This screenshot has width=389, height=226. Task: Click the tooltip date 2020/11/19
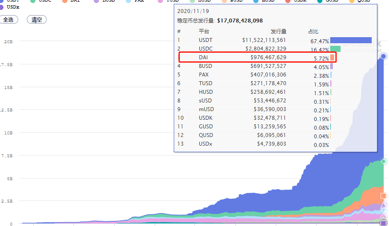click(193, 11)
